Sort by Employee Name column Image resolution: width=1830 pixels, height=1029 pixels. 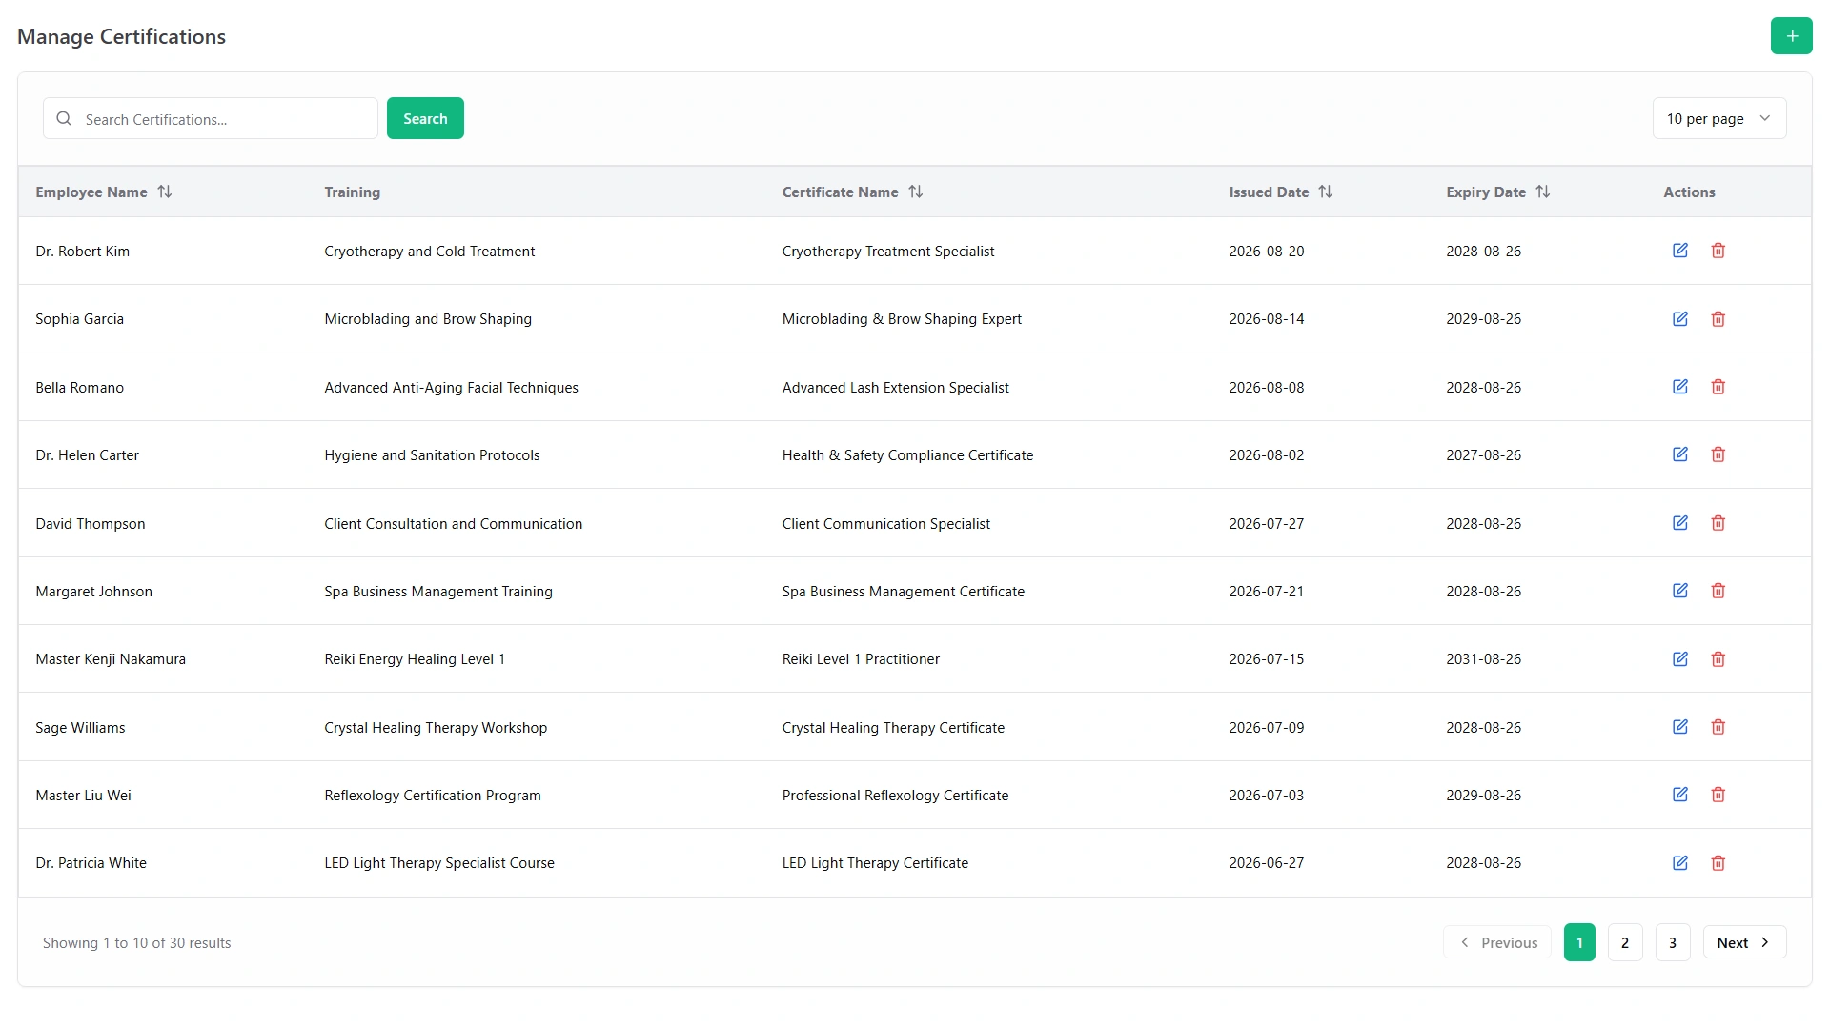104,192
